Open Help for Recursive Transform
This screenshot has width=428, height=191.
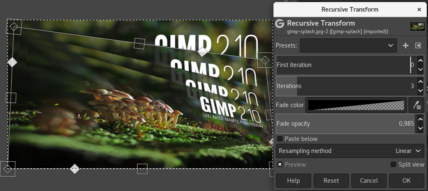(293, 181)
